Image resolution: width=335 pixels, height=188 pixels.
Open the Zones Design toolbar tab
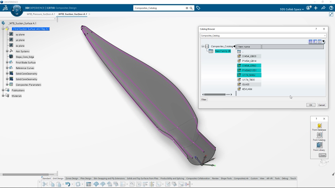point(72,178)
